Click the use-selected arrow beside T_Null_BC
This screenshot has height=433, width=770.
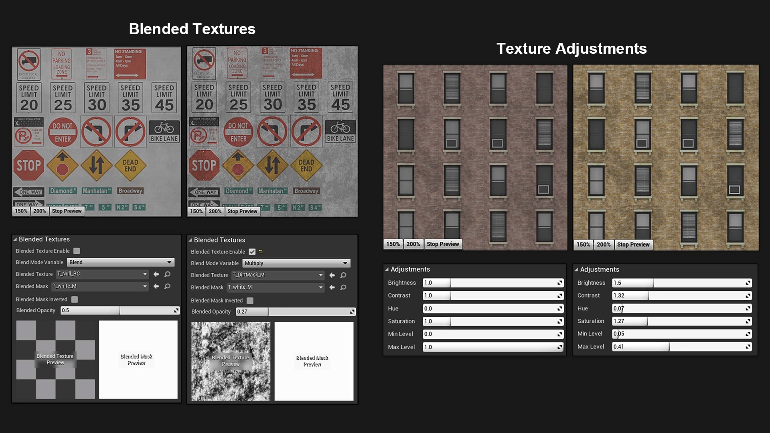pos(156,274)
